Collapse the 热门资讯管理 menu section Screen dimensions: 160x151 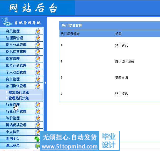(16, 86)
